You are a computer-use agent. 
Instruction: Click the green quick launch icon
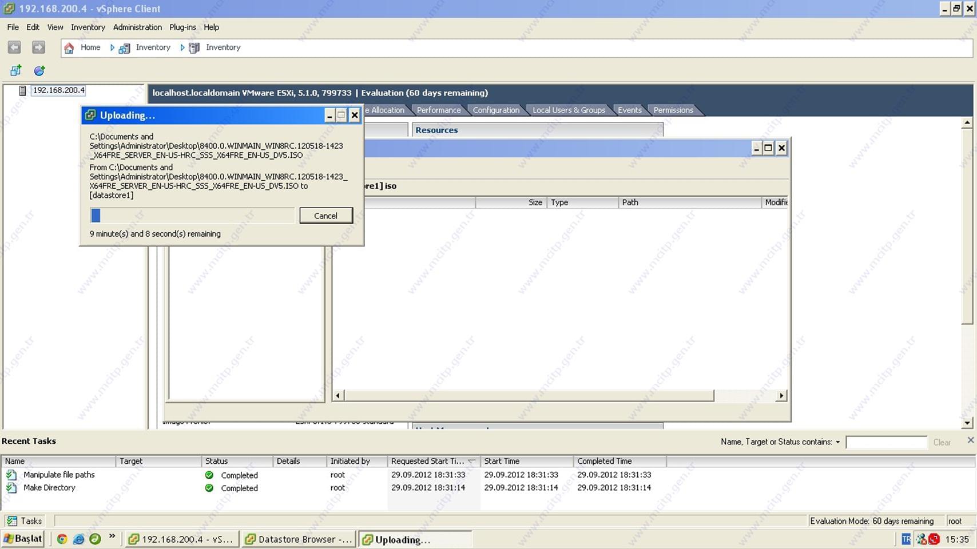point(95,539)
